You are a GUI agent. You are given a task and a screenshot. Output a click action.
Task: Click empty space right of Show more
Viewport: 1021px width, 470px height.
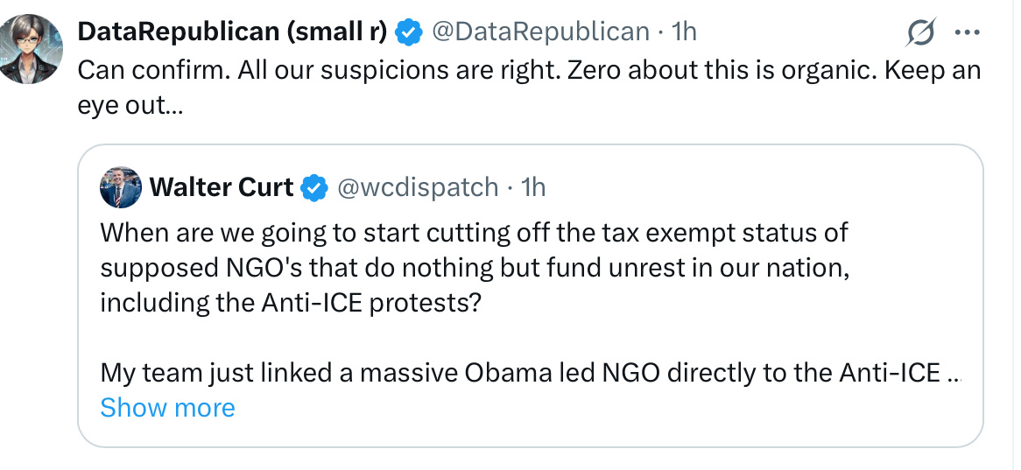click(x=569, y=409)
